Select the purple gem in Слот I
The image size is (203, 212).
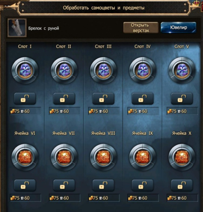[x=25, y=70]
